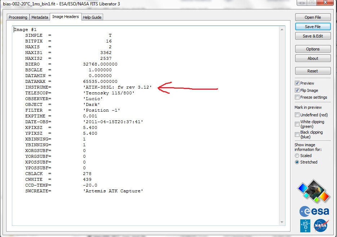Image resolution: width=337 pixels, height=237 pixels.
Task: Click the SWCREATE value 'Artemis ATK Capture'
Action: (113, 191)
